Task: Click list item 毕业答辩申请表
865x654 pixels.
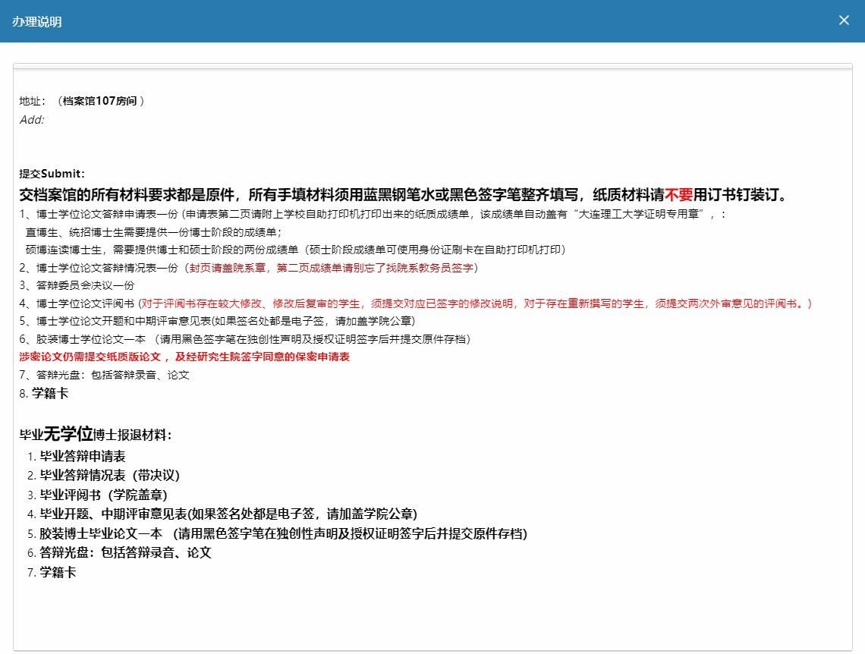Action: (82, 457)
